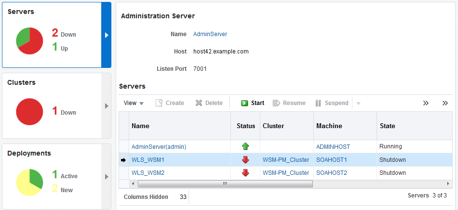
Task: Click the '1 Active' deployments count
Action: [x=65, y=175]
